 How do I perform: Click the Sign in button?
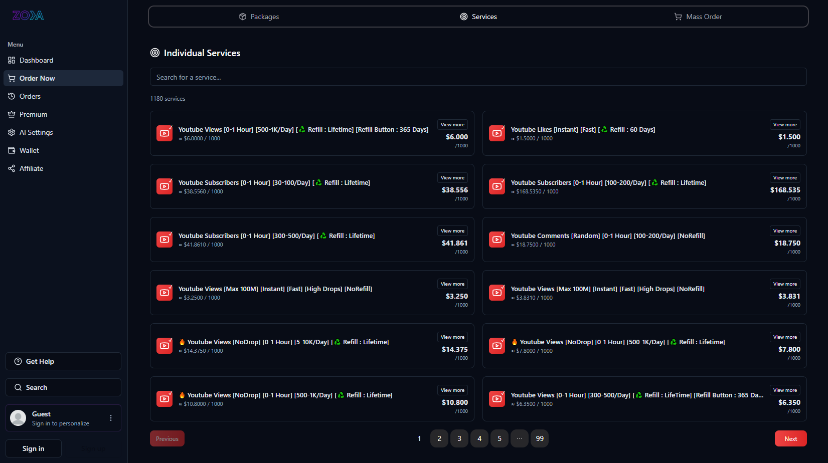34,448
